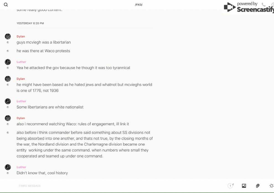Click Dylan's avatar beside McVeigh libertarian message
274x193 pixels.
point(8,36)
